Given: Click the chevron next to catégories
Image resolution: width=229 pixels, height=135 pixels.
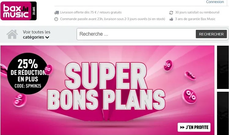Looking at the screenshot, I should pyautogui.click(x=47, y=37).
